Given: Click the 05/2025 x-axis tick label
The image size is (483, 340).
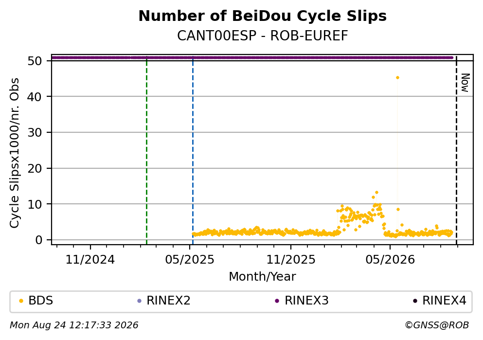Looking at the screenshot, I should click(189, 260).
